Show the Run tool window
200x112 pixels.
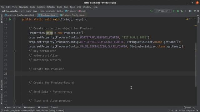click(7, 107)
